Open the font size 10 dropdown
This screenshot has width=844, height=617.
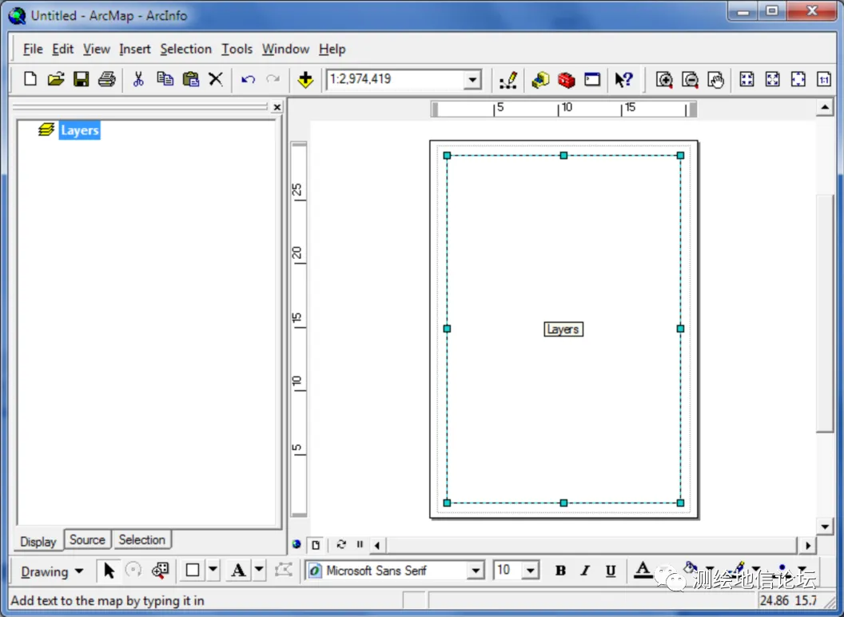point(530,570)
